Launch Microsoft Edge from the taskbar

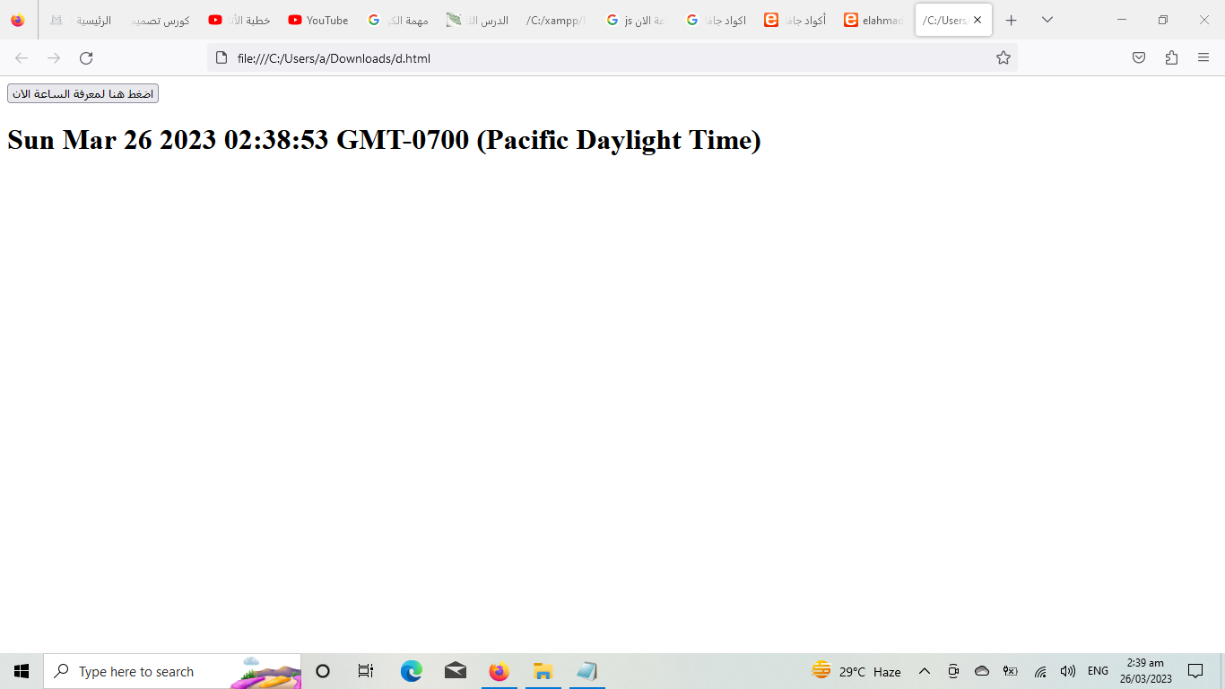point(412,671)
